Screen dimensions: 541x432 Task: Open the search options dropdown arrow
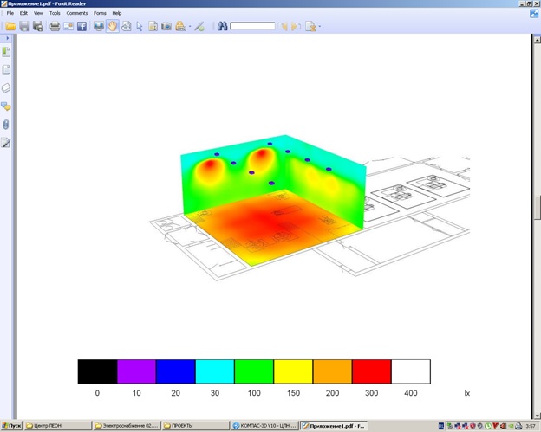(320, 27)
